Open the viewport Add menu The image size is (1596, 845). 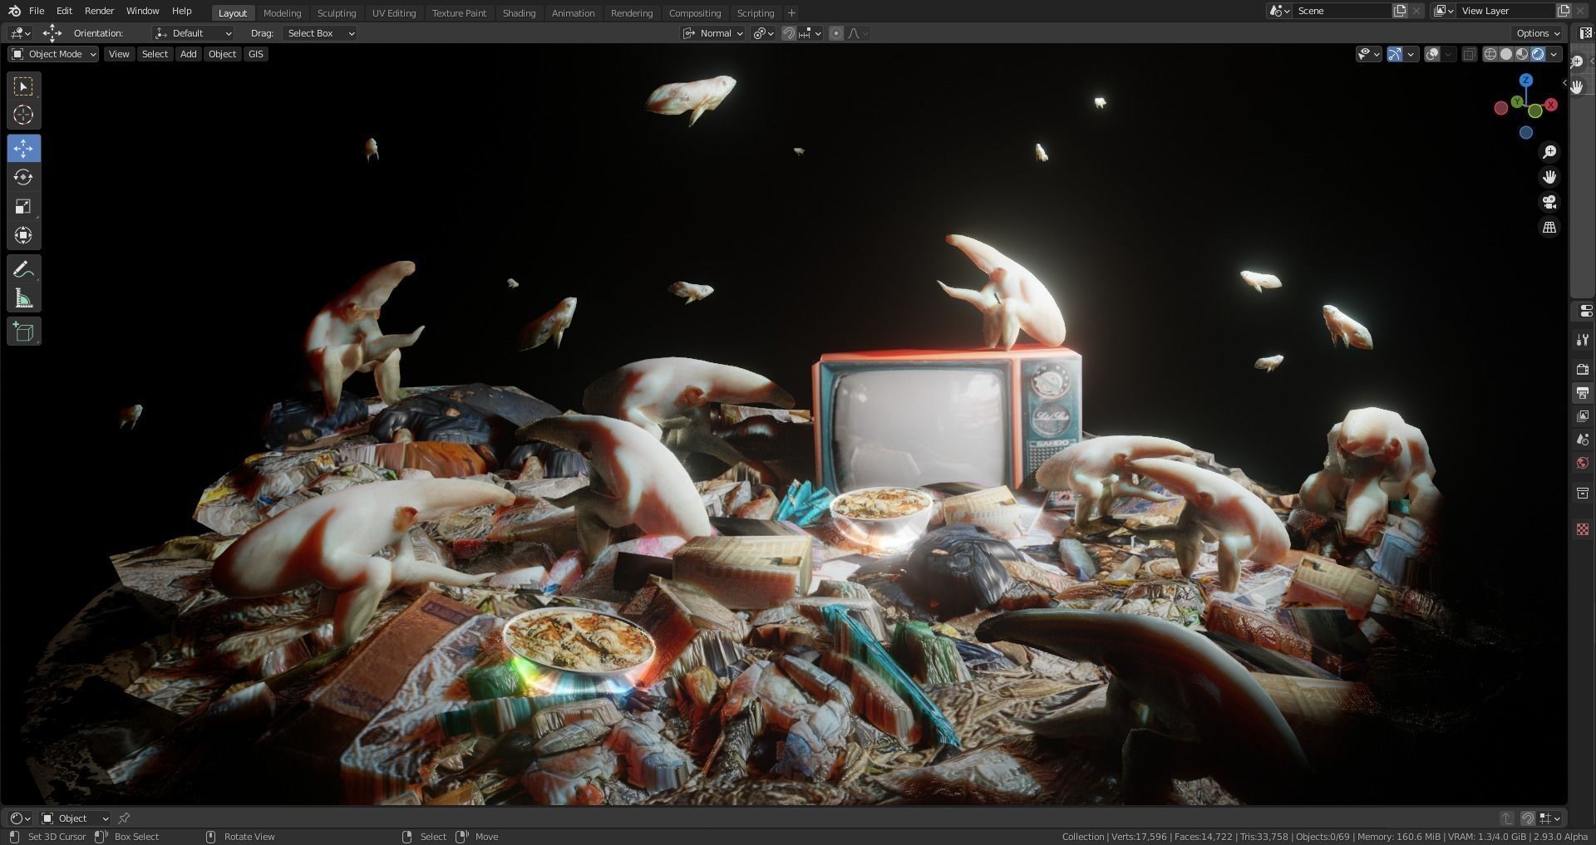pyautogui.click(x=189, y=54)
